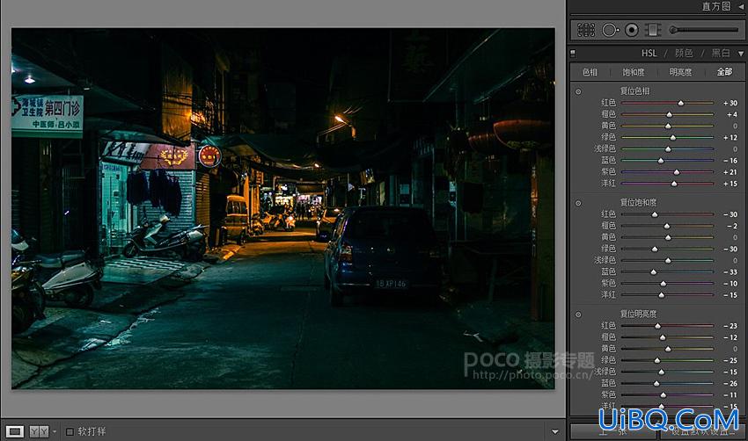Activate the saturation targeted adjustment tool
Screen dimensions: 748x441
[578, 203]
